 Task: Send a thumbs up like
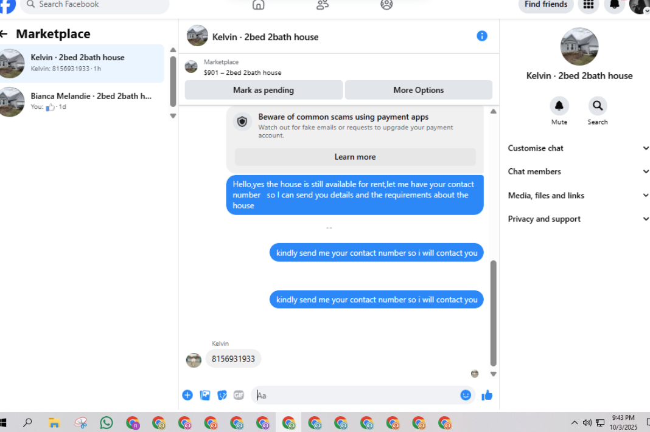coord(487,396)
